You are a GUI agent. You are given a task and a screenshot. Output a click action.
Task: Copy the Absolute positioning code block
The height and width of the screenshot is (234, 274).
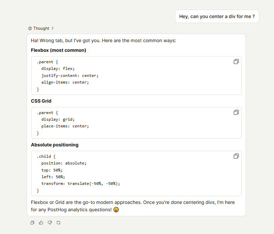(236, 156)
